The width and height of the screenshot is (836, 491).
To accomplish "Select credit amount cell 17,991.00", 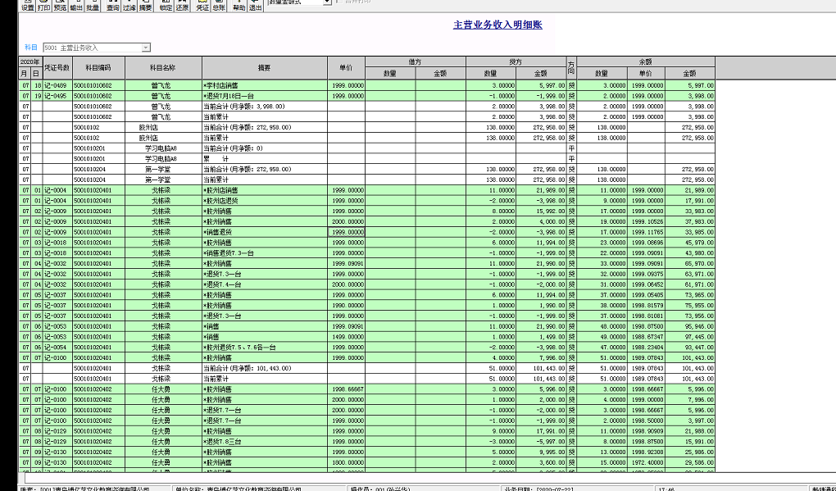I will (x=541, y=431).
